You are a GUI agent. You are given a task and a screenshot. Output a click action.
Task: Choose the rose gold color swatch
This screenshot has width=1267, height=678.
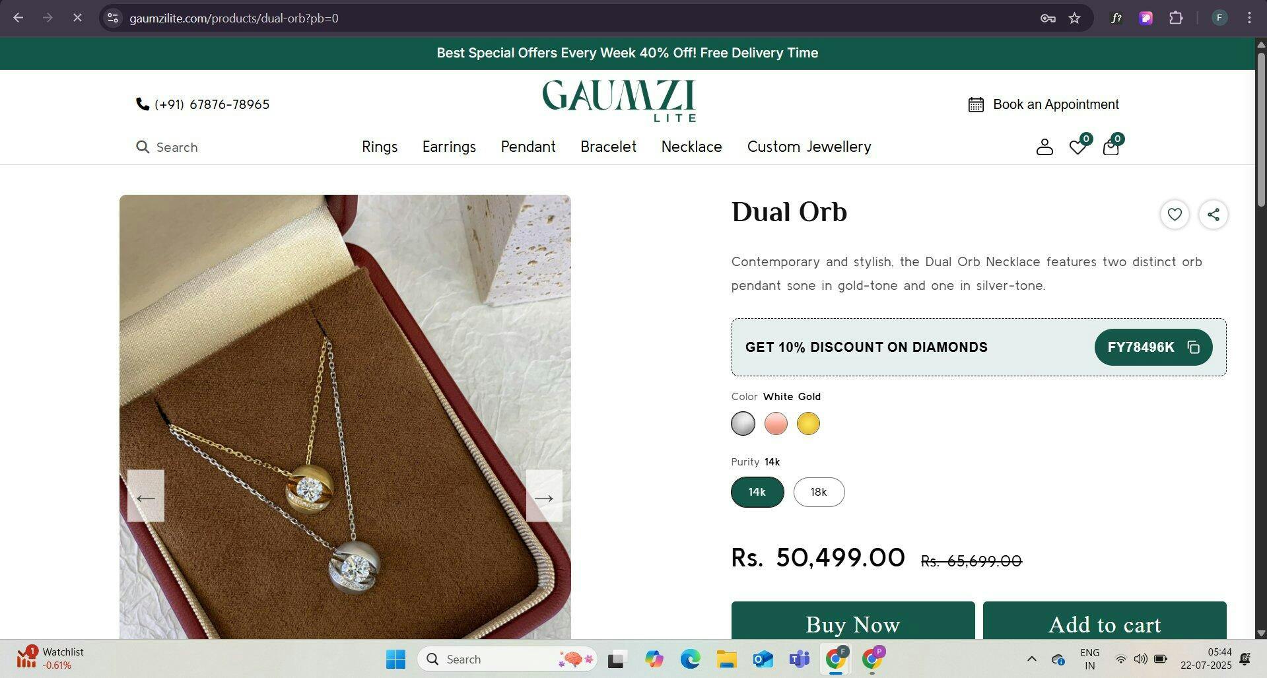pos(776,424)
